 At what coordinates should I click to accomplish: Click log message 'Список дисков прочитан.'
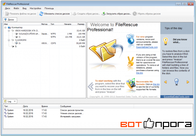[72, 110]
